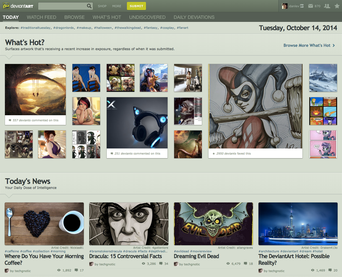Click the techgnotic avatar under the Morning Coffee article

[x=7, y=271]
